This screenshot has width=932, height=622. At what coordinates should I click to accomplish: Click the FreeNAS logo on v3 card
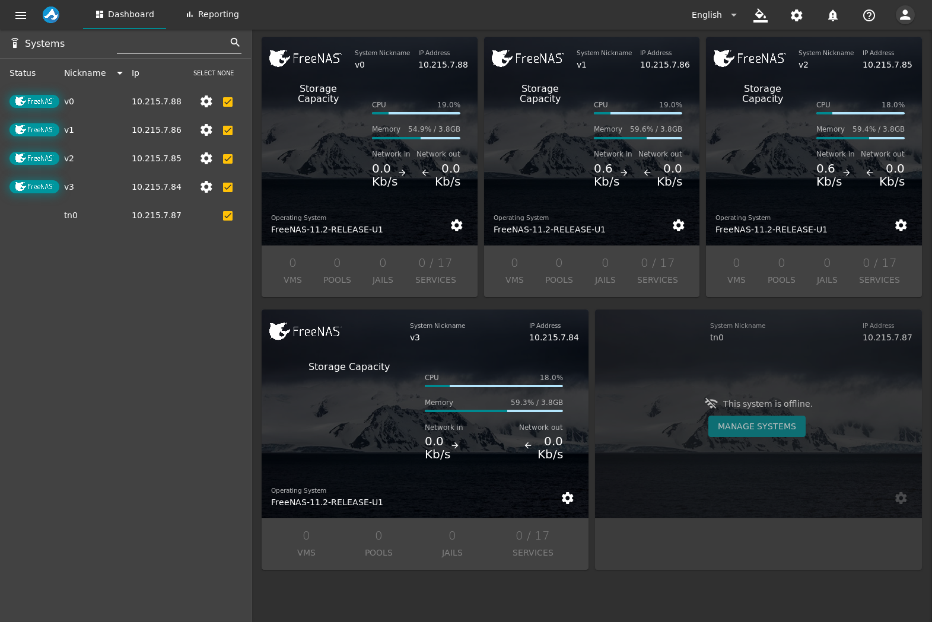pyautogui.click(x=306, y=331)
